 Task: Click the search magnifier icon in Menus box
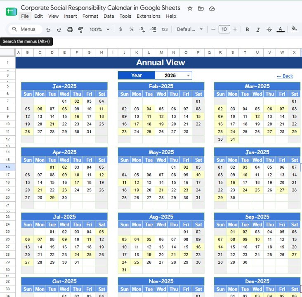pyautogui.click(x=14, y=29)
